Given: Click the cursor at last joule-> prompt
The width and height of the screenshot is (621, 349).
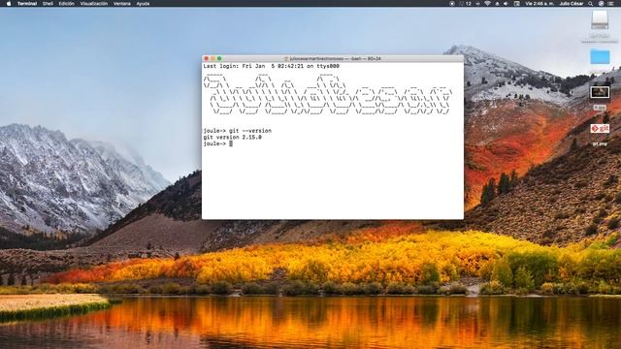Looking at the screenshot, I should [231, 143].
